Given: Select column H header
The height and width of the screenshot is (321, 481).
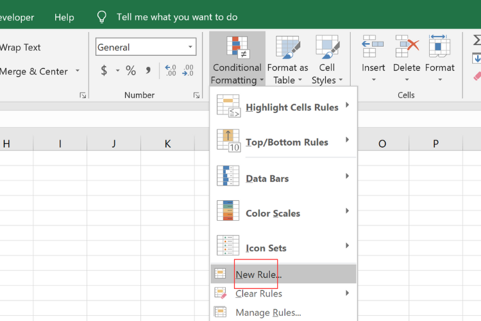Looking at the screenshot, I should point(17,143).
